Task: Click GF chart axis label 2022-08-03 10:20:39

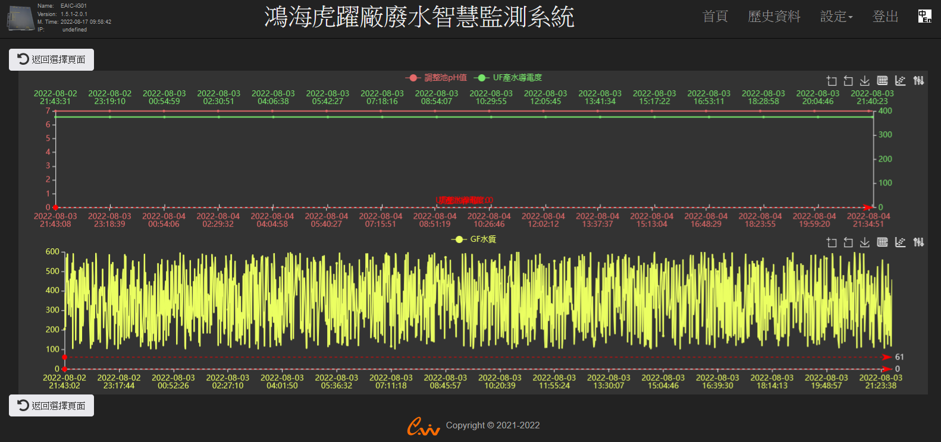Action: pos(500,381)
